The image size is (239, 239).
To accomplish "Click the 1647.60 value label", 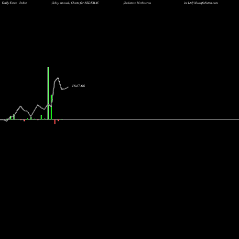I will pos(78,86).
